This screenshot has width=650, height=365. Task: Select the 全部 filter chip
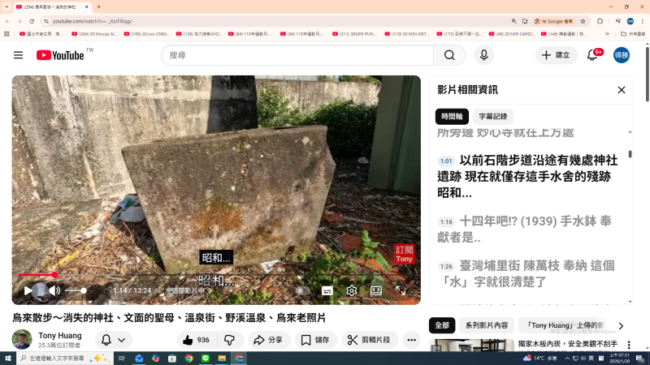click(442, 325)
